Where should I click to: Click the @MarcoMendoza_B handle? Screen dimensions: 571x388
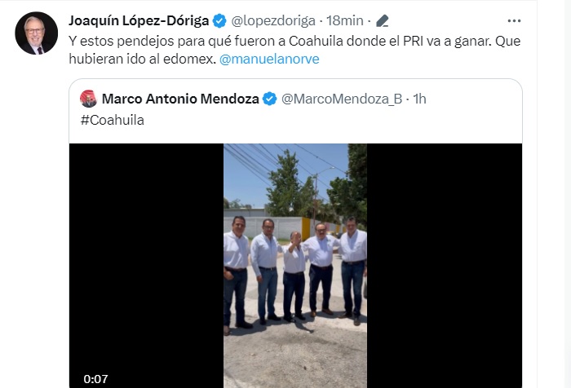[342, 99]
